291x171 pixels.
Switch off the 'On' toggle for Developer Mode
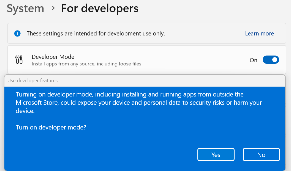[x=271, y=60]
